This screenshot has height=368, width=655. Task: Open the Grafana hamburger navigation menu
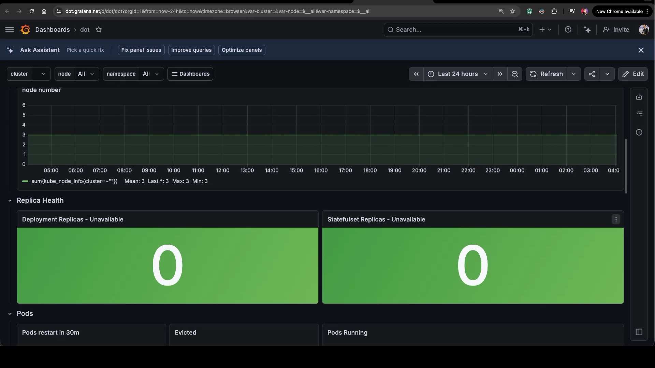coord(10,30)
